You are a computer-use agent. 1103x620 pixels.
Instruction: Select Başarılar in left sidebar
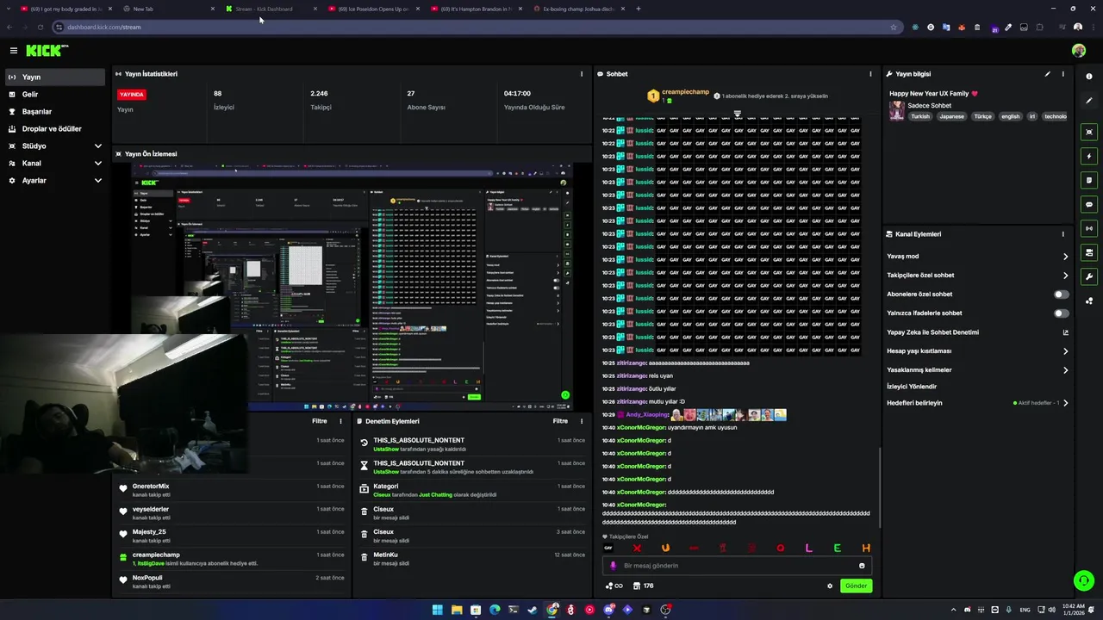(x=55, y=112)
